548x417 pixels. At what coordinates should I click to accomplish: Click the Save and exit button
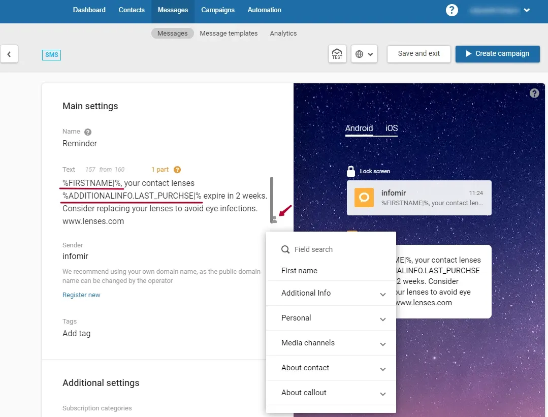pos(418,54)
